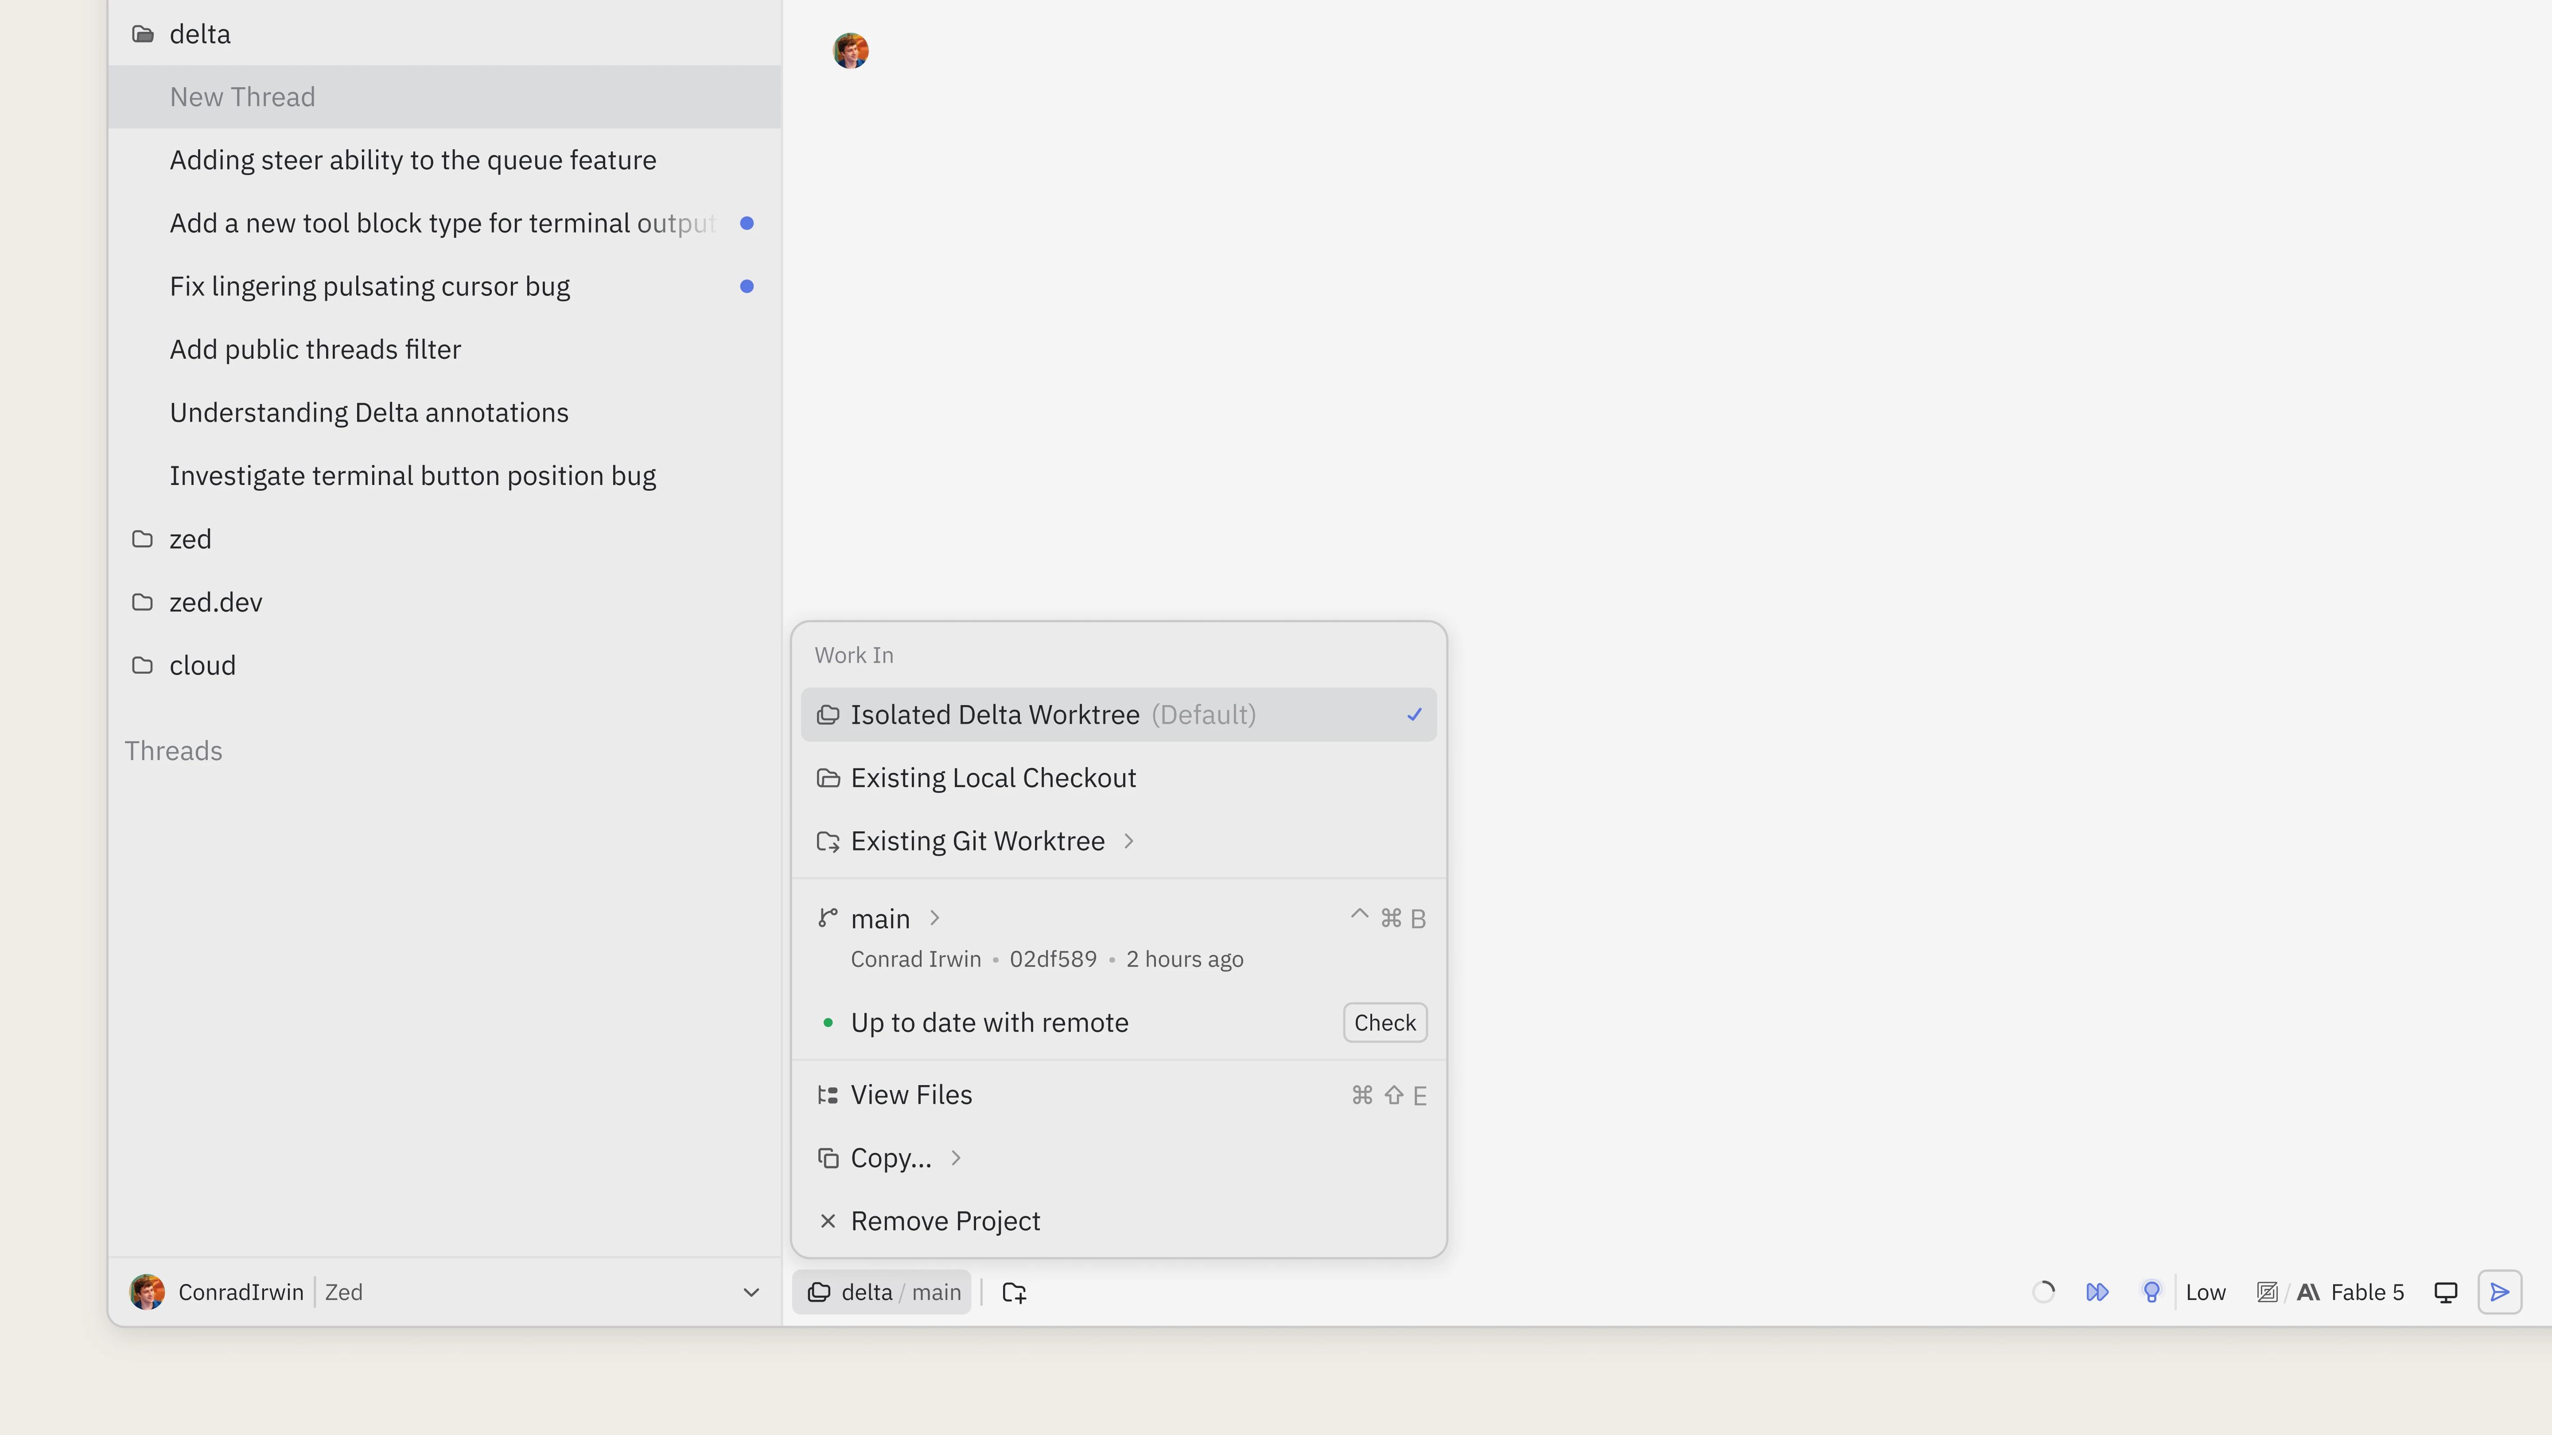Click the file tree icon for View Files
The image size is (2552, 1435).
[x=827, y=1095]
